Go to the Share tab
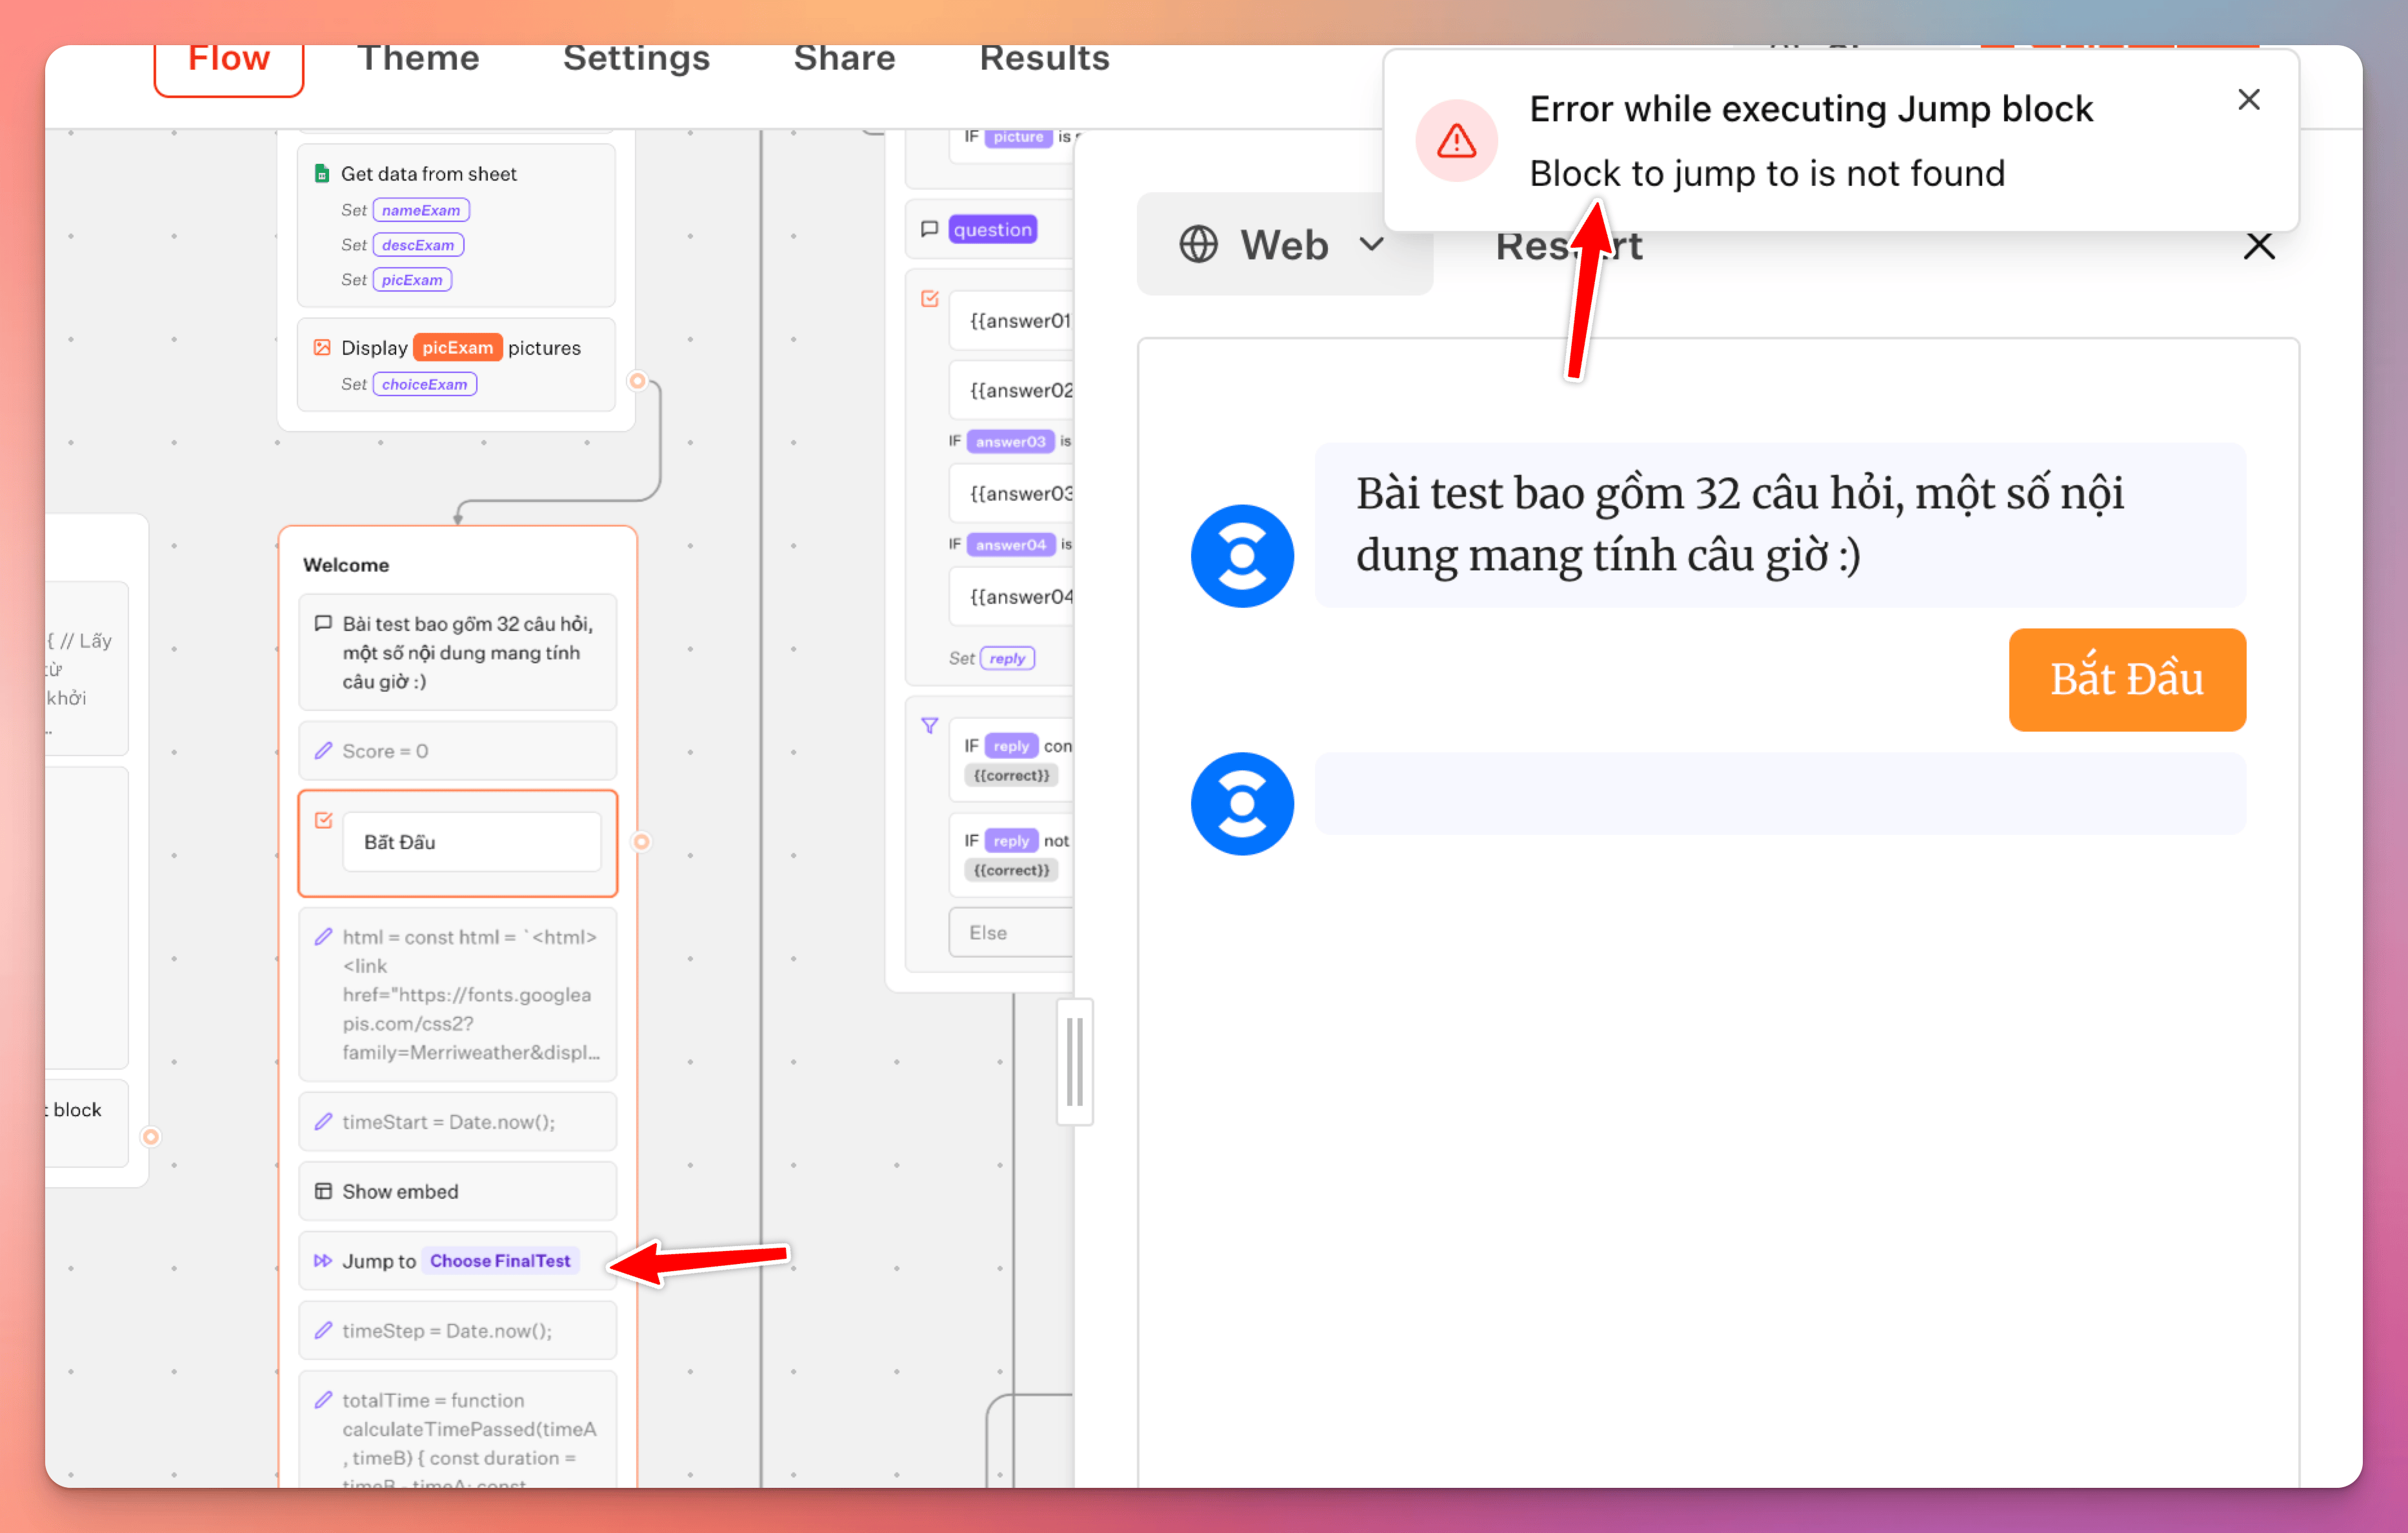The width and height of the screenshot is (2408, 1533). 844,59
